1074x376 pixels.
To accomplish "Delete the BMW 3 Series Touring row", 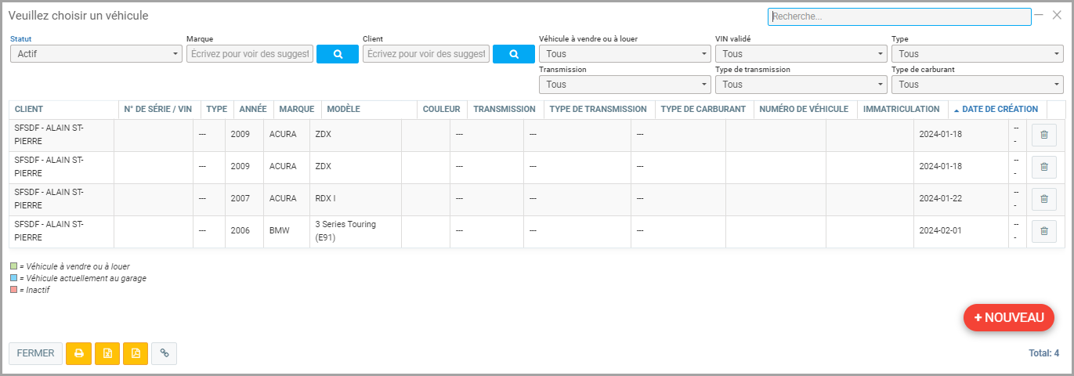I will pos(1043,232).
